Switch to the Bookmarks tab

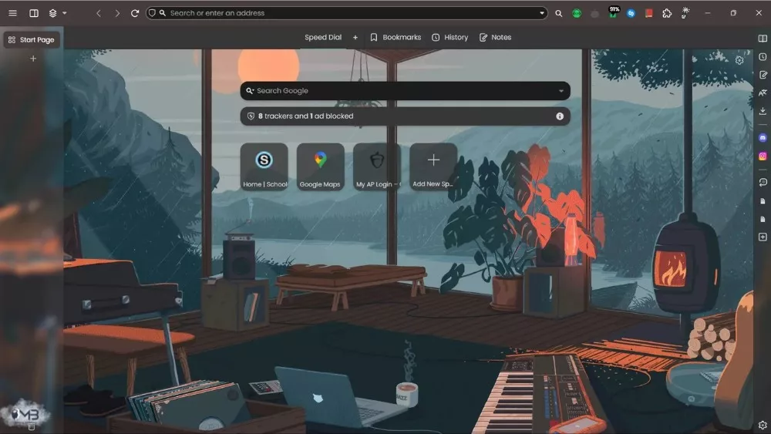pyautogui.click(x=396, y=37)
